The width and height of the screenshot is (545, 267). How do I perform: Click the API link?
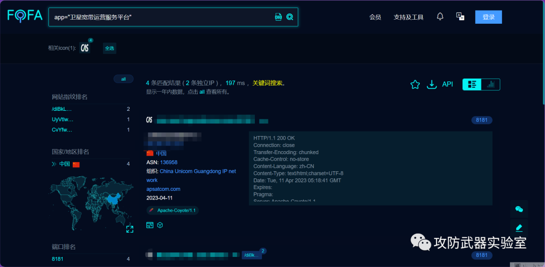click(448, 84)
